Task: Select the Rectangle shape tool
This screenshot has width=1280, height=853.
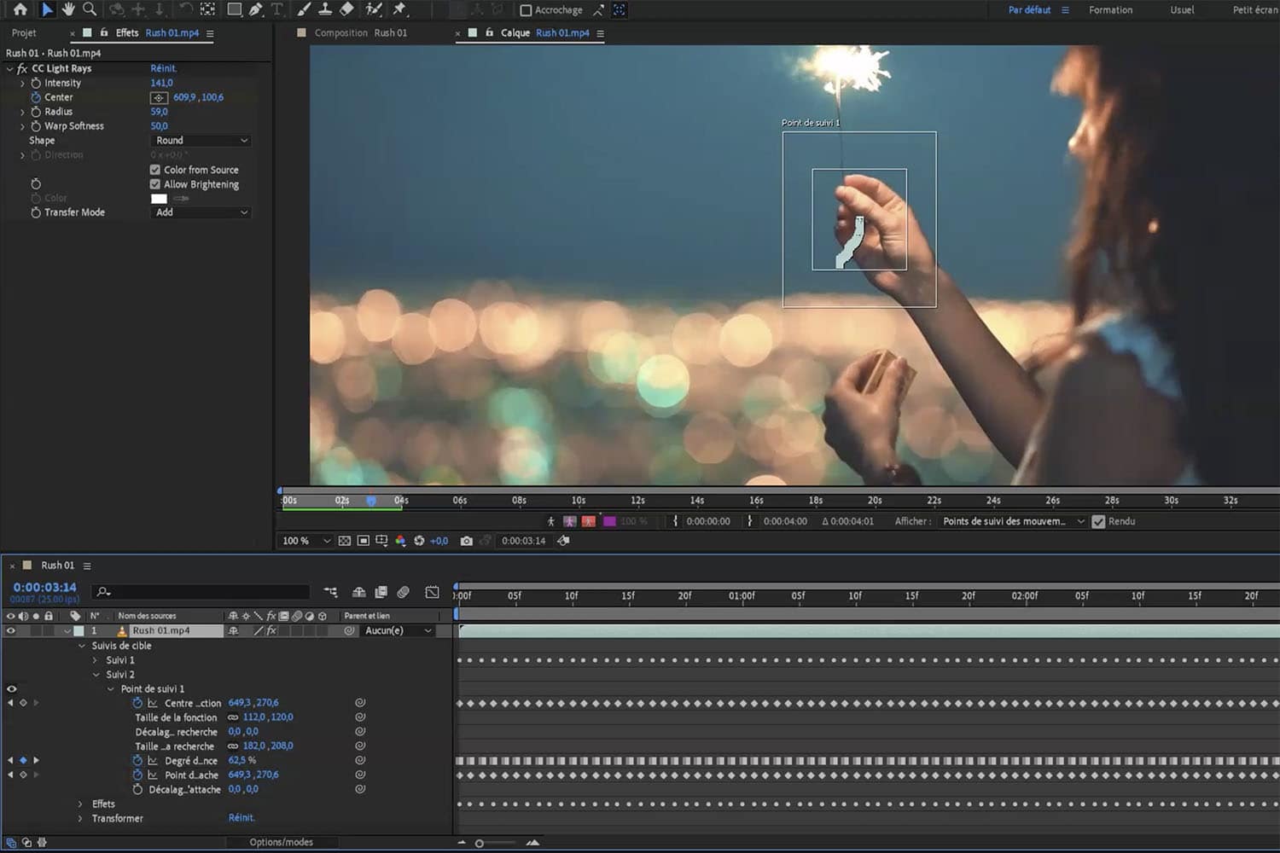Action: pyautogui.click(x=234, y=9)
